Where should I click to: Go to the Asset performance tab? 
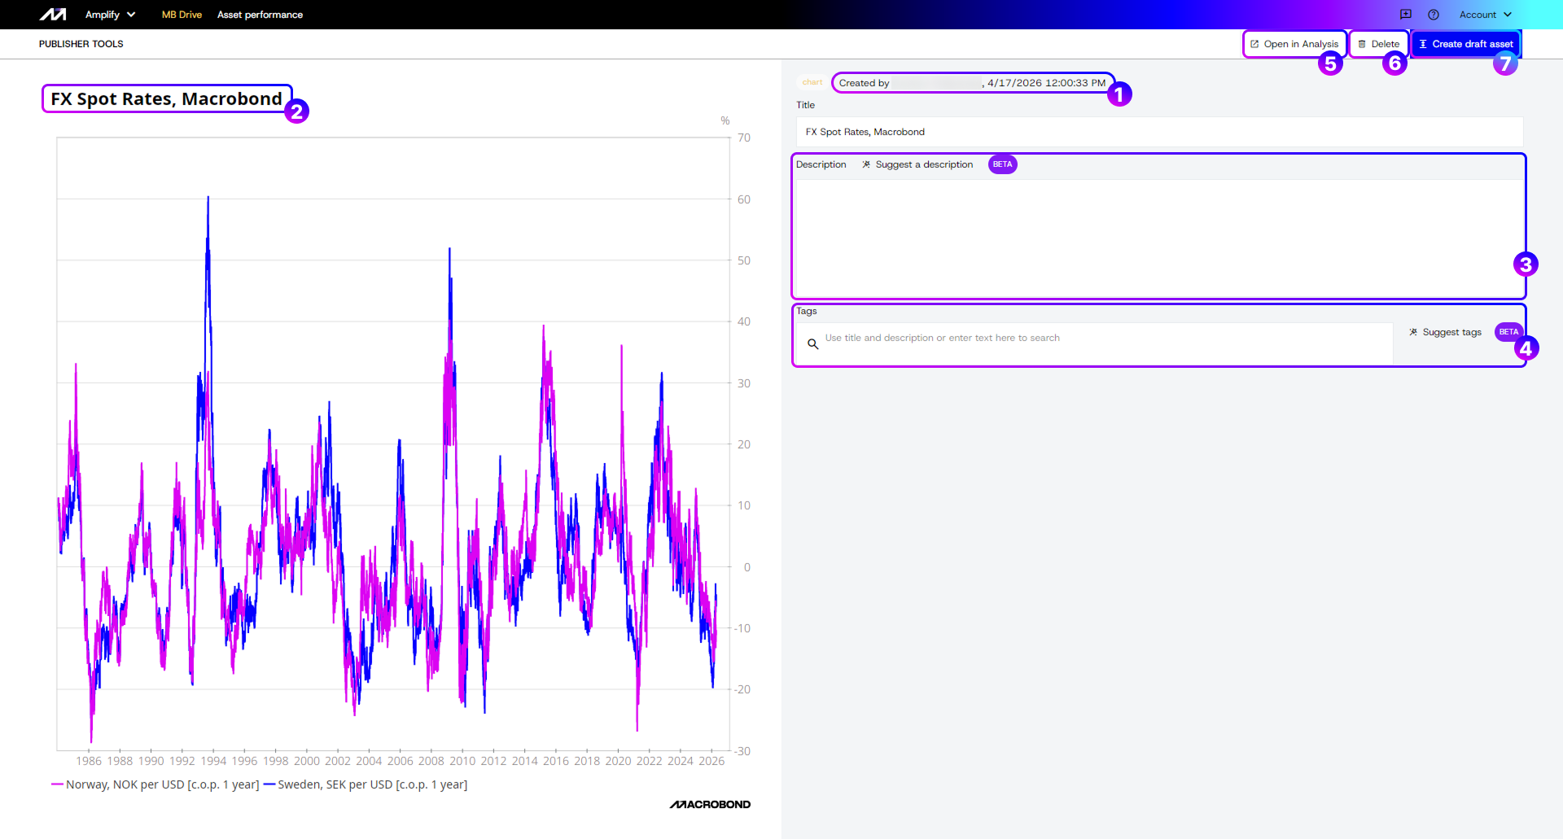click(260, 15)
